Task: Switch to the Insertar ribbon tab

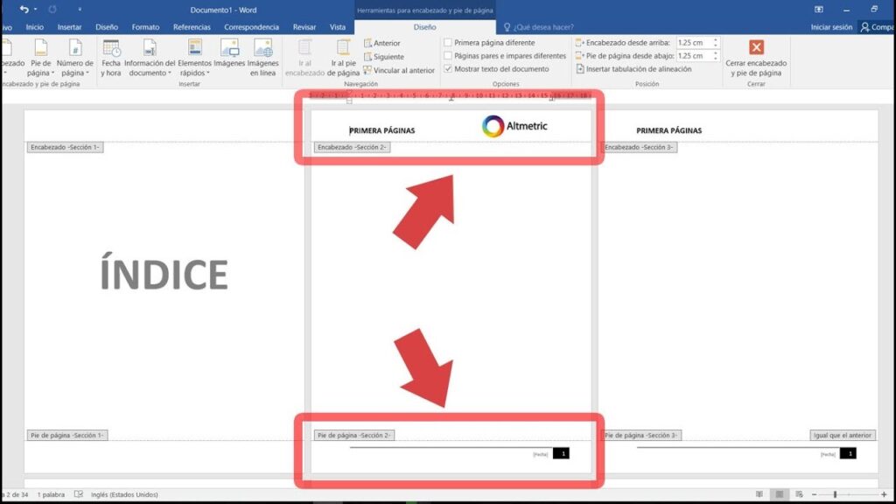Action: [x=69, y=27]
